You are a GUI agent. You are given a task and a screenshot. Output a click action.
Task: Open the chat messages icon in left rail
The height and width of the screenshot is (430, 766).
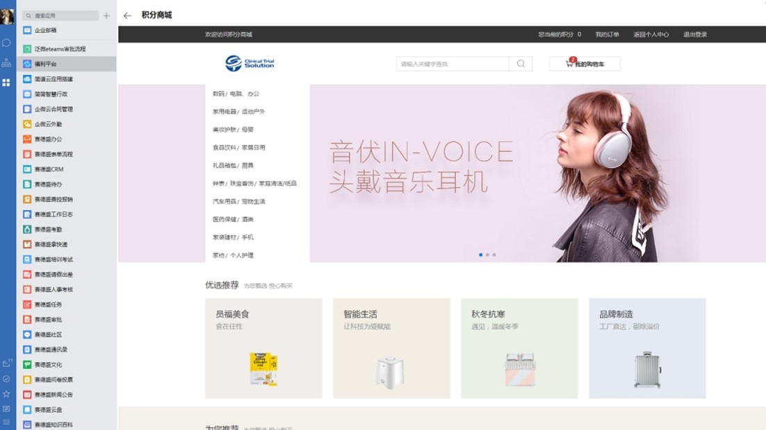(x=6, y=43)
